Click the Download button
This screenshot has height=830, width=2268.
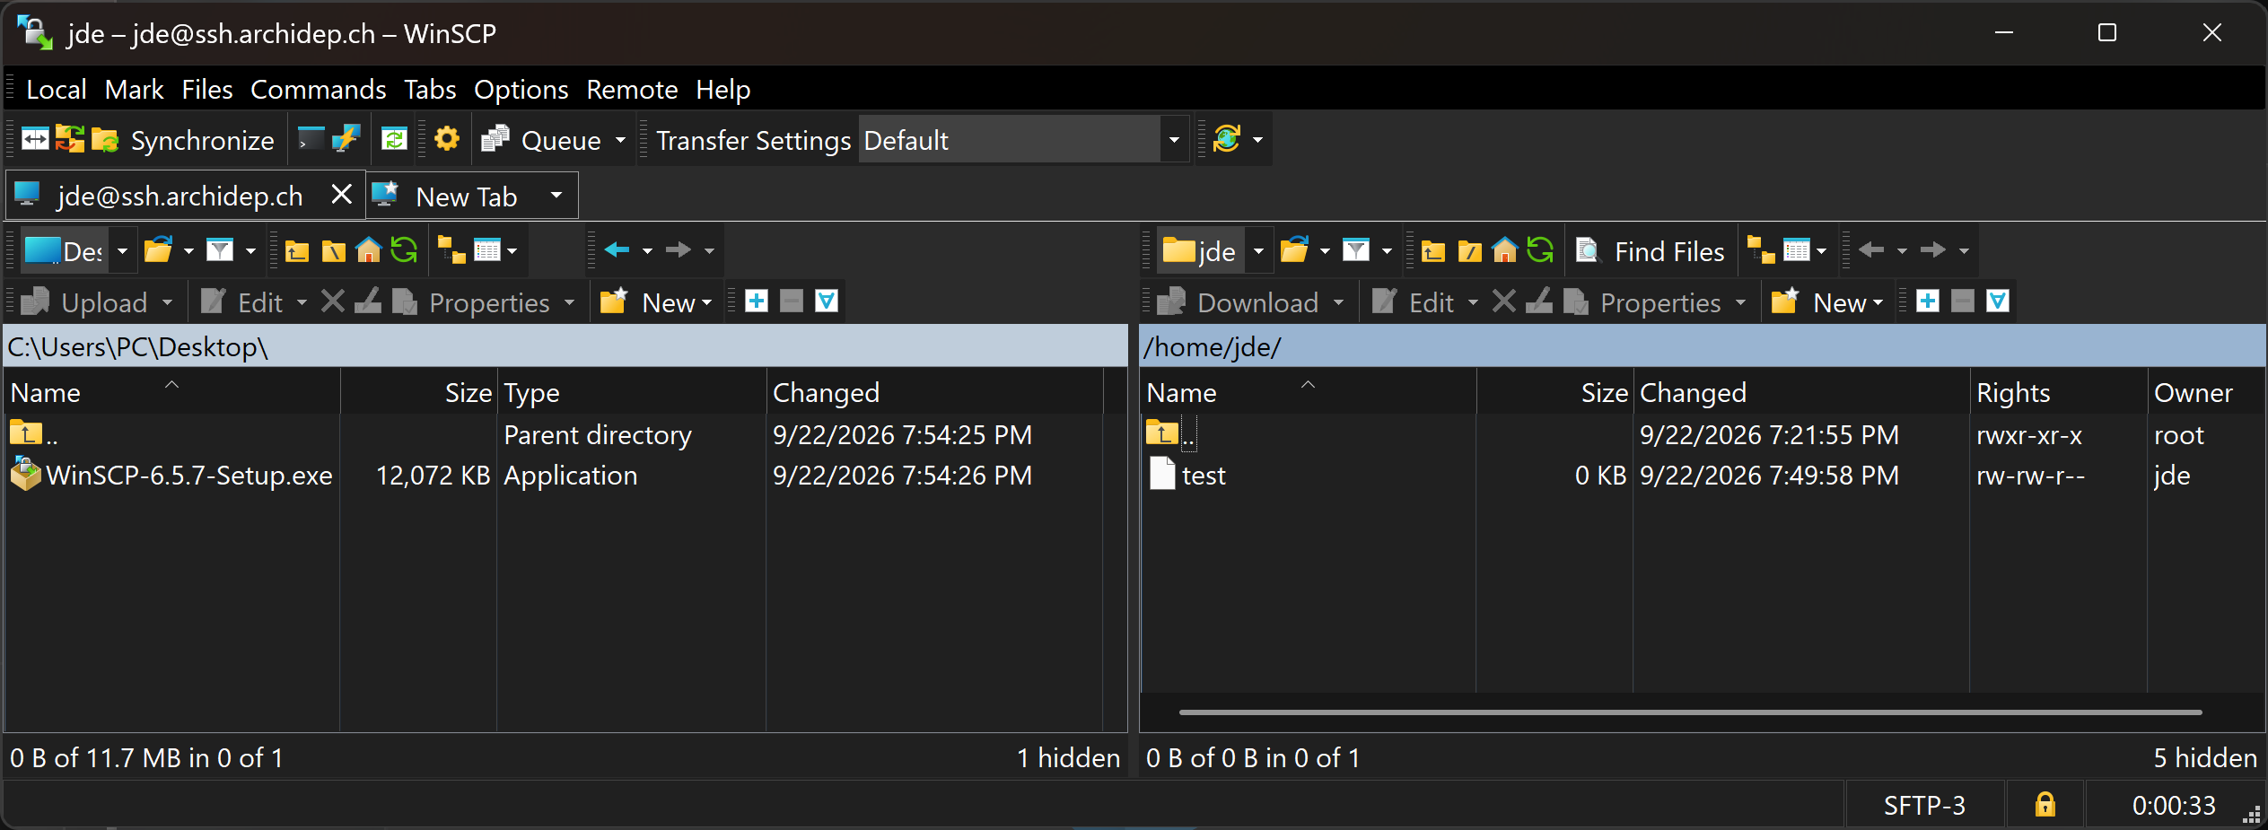tap(1239, 302)
